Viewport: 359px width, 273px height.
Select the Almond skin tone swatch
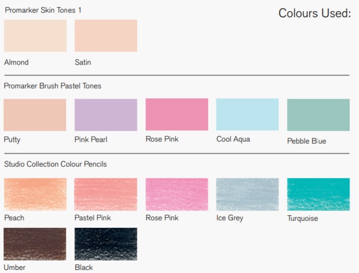click(35, 36)
